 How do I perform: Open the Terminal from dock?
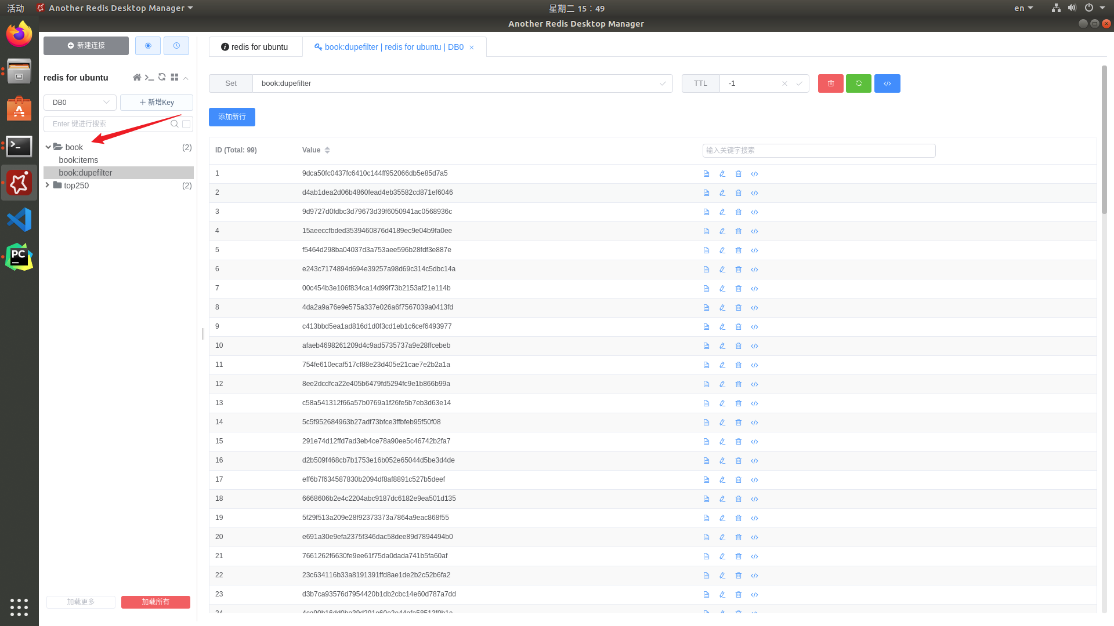(19, 146)
